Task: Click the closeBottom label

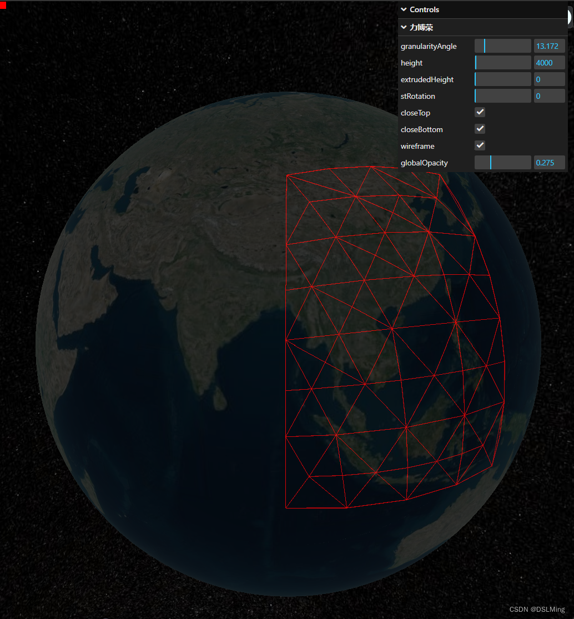Action: (x=421, y=129)
